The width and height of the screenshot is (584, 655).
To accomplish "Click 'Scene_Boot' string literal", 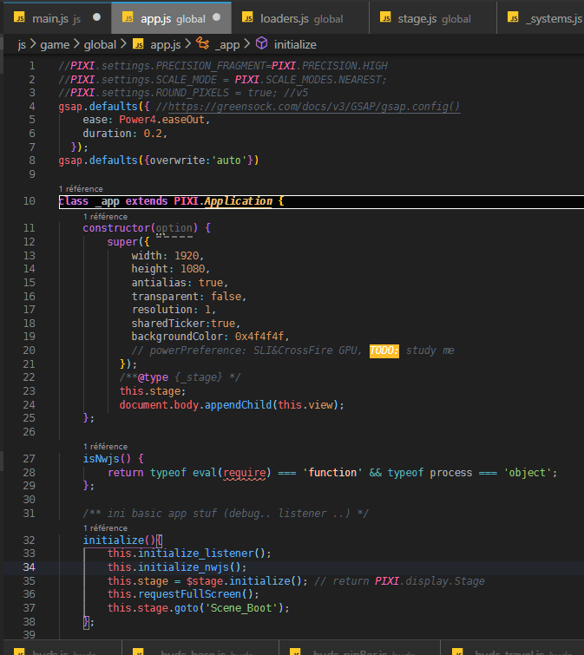I will pyautogui.click(x=241, y=608).
